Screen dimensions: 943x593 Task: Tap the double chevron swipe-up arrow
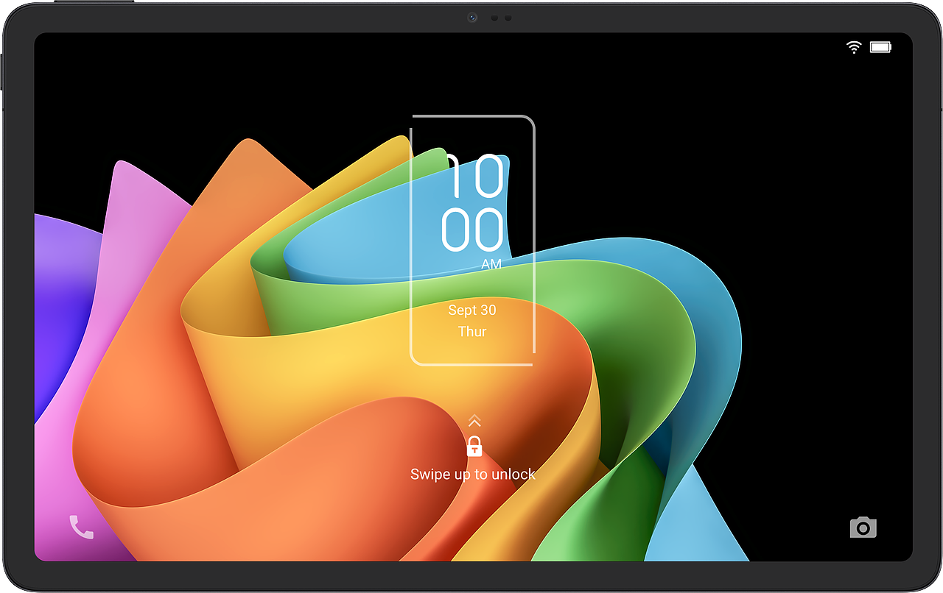coord(474,421)
